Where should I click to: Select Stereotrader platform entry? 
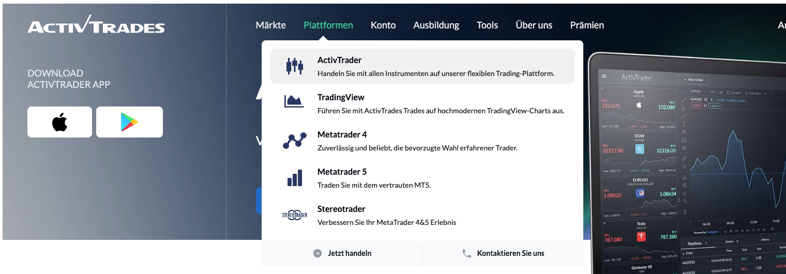[422, 215]
